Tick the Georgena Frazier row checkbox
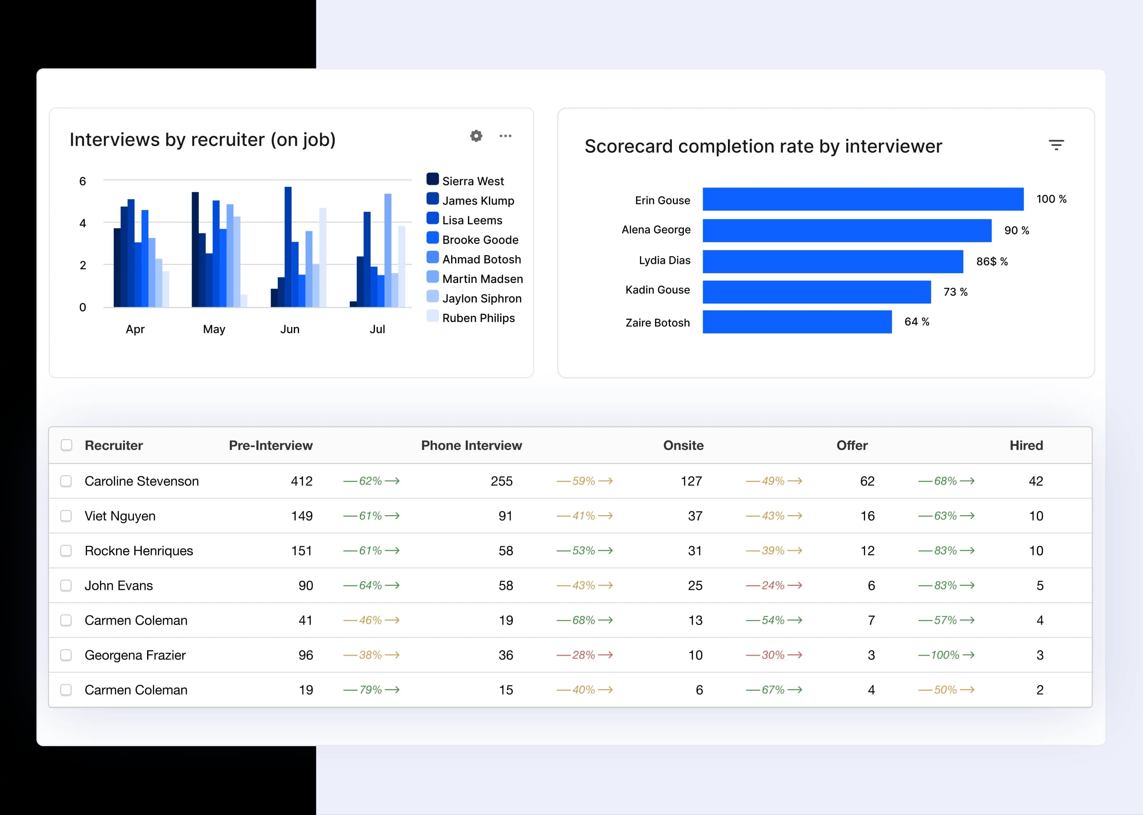 66,655
